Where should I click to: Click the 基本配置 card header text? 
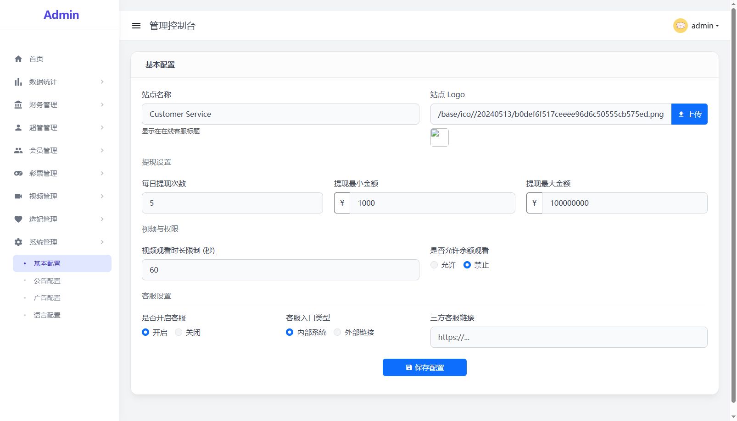(160, 65)
